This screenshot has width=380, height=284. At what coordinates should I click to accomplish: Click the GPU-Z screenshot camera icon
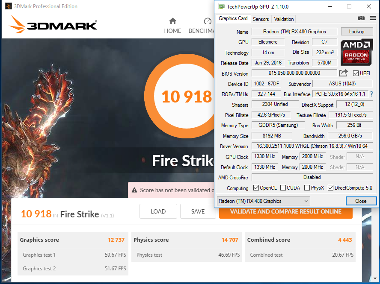pos(361,18)
